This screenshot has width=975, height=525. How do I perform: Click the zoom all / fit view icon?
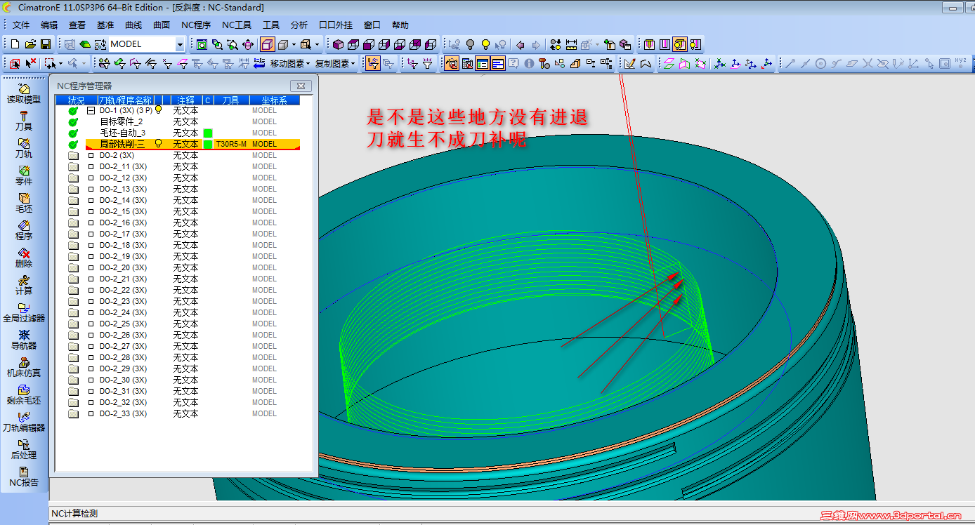202,44
